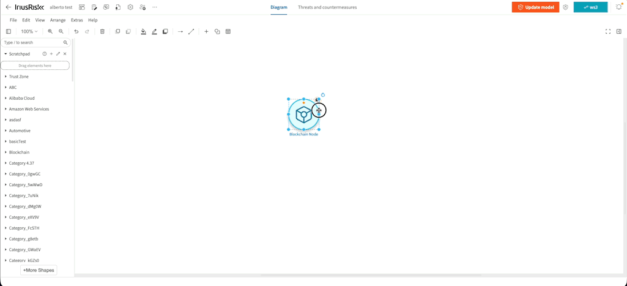Click the ws3 workspace button
The image size is (627, 286).
click(x=590, y=7)
